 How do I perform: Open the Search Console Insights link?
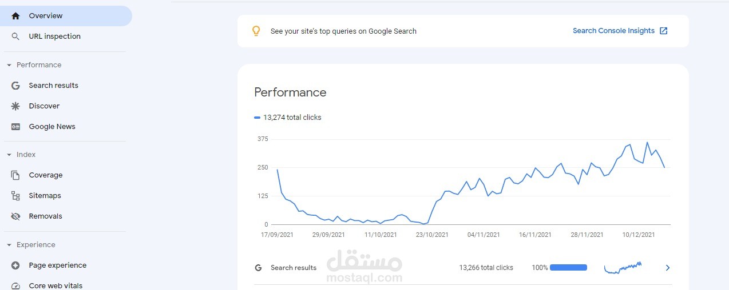(x=613, y=31)
